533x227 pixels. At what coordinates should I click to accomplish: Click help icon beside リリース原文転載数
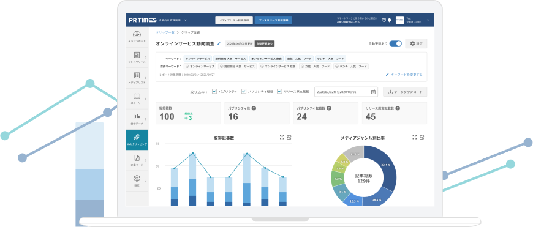pos(398,108)
